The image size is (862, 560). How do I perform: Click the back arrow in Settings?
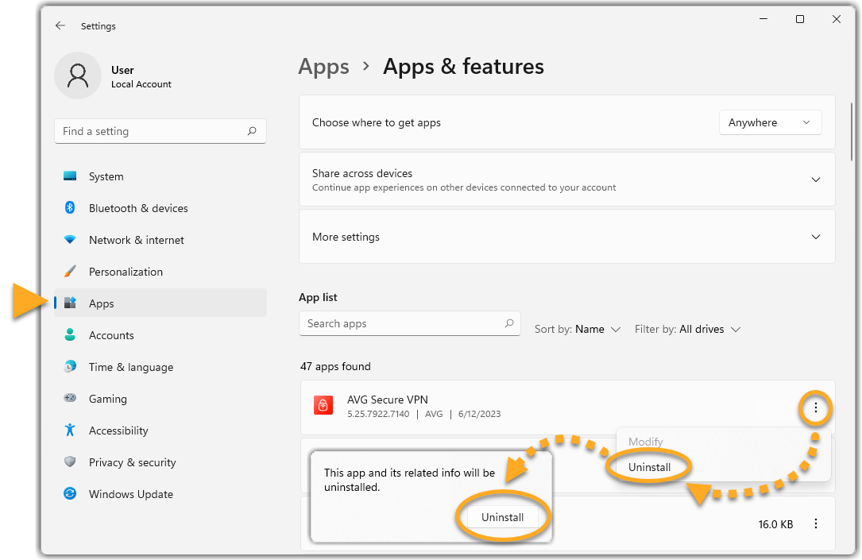coord(60,26)
